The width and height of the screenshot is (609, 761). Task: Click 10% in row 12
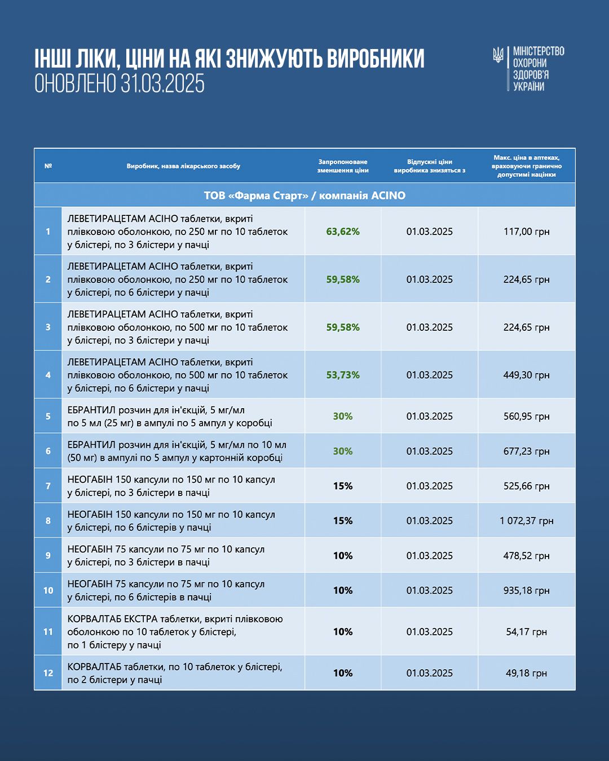click(x=343, y=673)
